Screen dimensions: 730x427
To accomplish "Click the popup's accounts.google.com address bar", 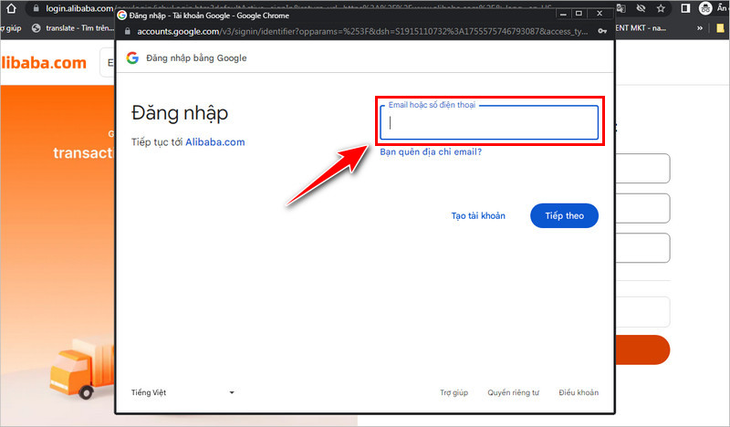I will [x=362, y=32].
